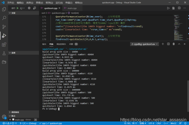Click test(int) breadcrumb symbol
189x125 pixels.
(75, 13)
